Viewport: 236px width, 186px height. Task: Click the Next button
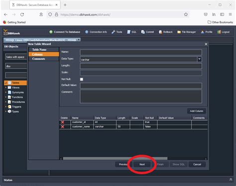pos(142,165)
